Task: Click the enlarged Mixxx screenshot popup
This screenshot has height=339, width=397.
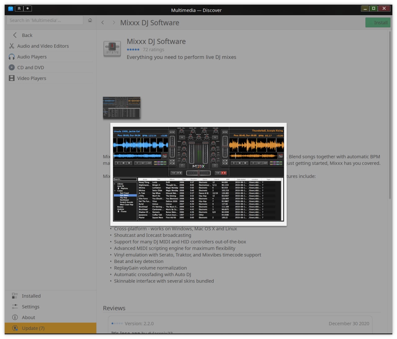Action: point(198,174)
